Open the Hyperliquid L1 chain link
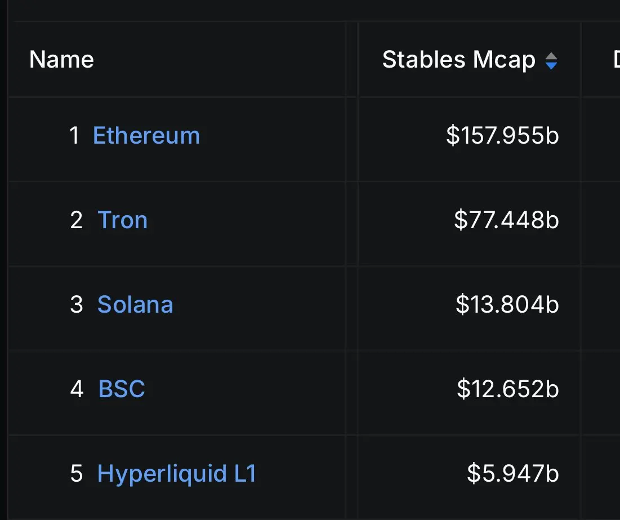This screenshot has width=620, height=520. 177,474
